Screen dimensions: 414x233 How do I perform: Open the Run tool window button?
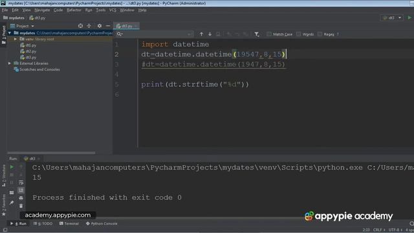point(19,223)
